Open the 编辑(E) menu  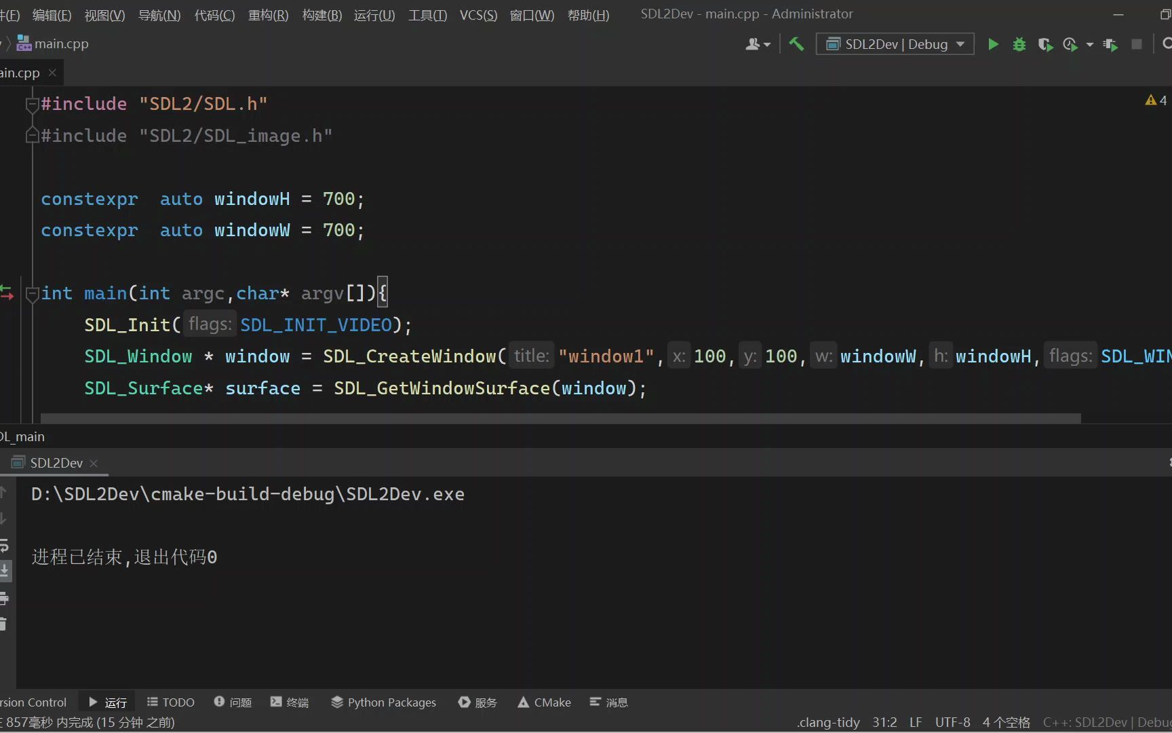point(52,15)
